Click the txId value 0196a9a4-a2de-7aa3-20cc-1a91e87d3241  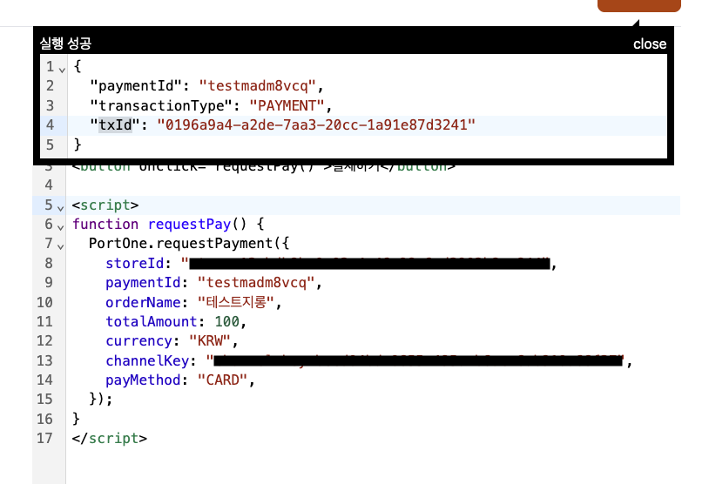316,124
